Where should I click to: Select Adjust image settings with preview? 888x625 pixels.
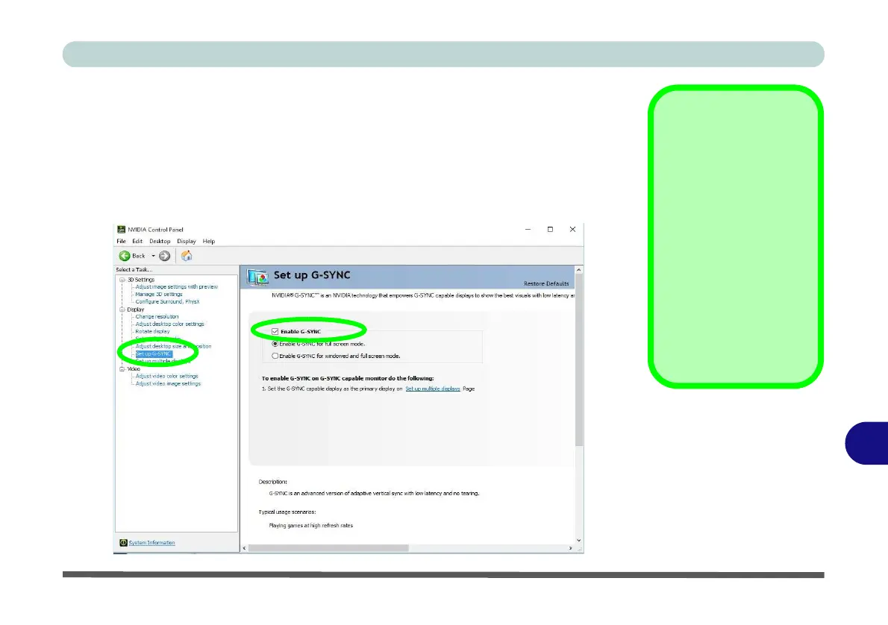click(177, 287)
